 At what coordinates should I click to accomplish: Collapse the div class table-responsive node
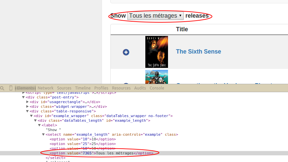(x=27, y=111)
